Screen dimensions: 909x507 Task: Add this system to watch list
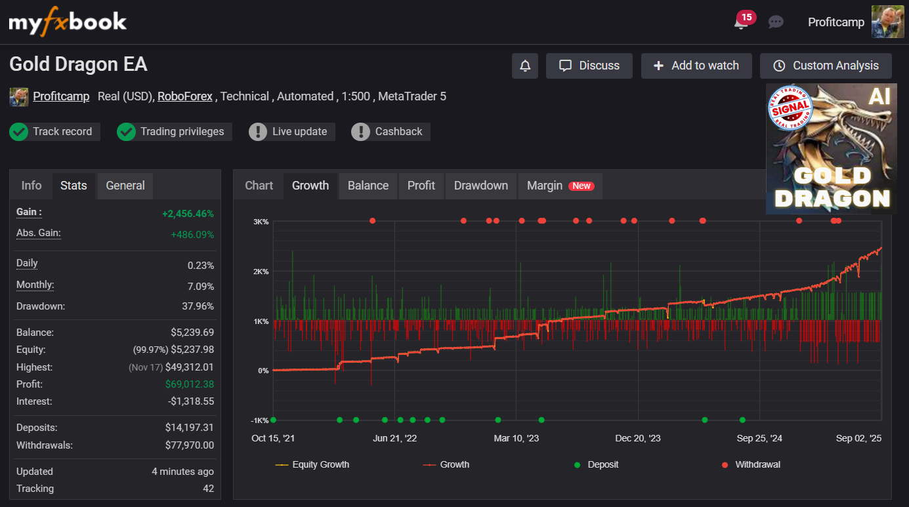pos(696,66)
